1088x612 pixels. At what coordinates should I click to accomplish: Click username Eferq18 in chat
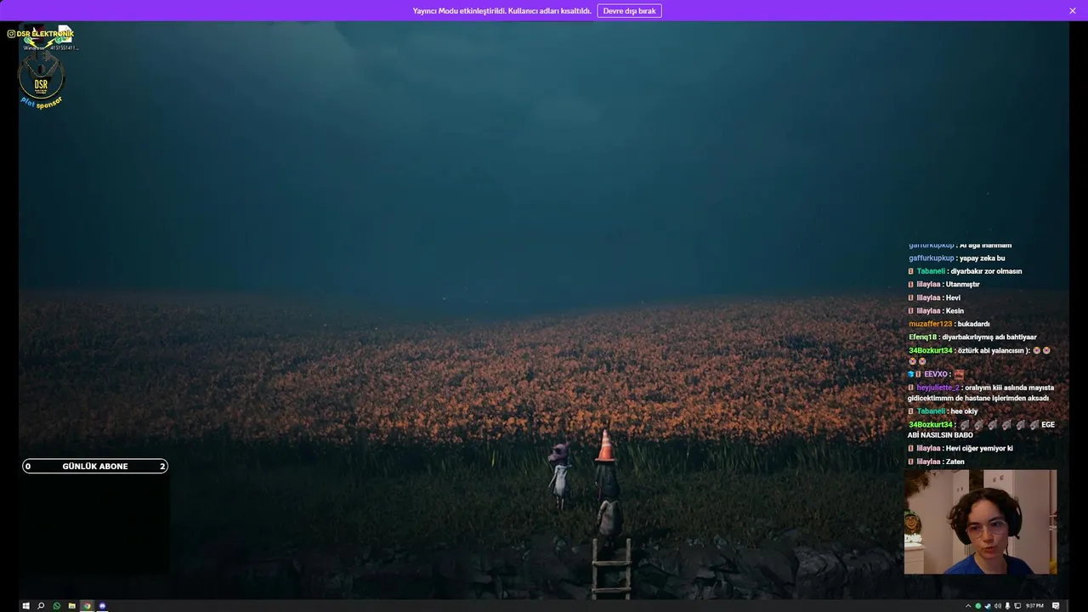pyautogui.click(x=922, y=337)
